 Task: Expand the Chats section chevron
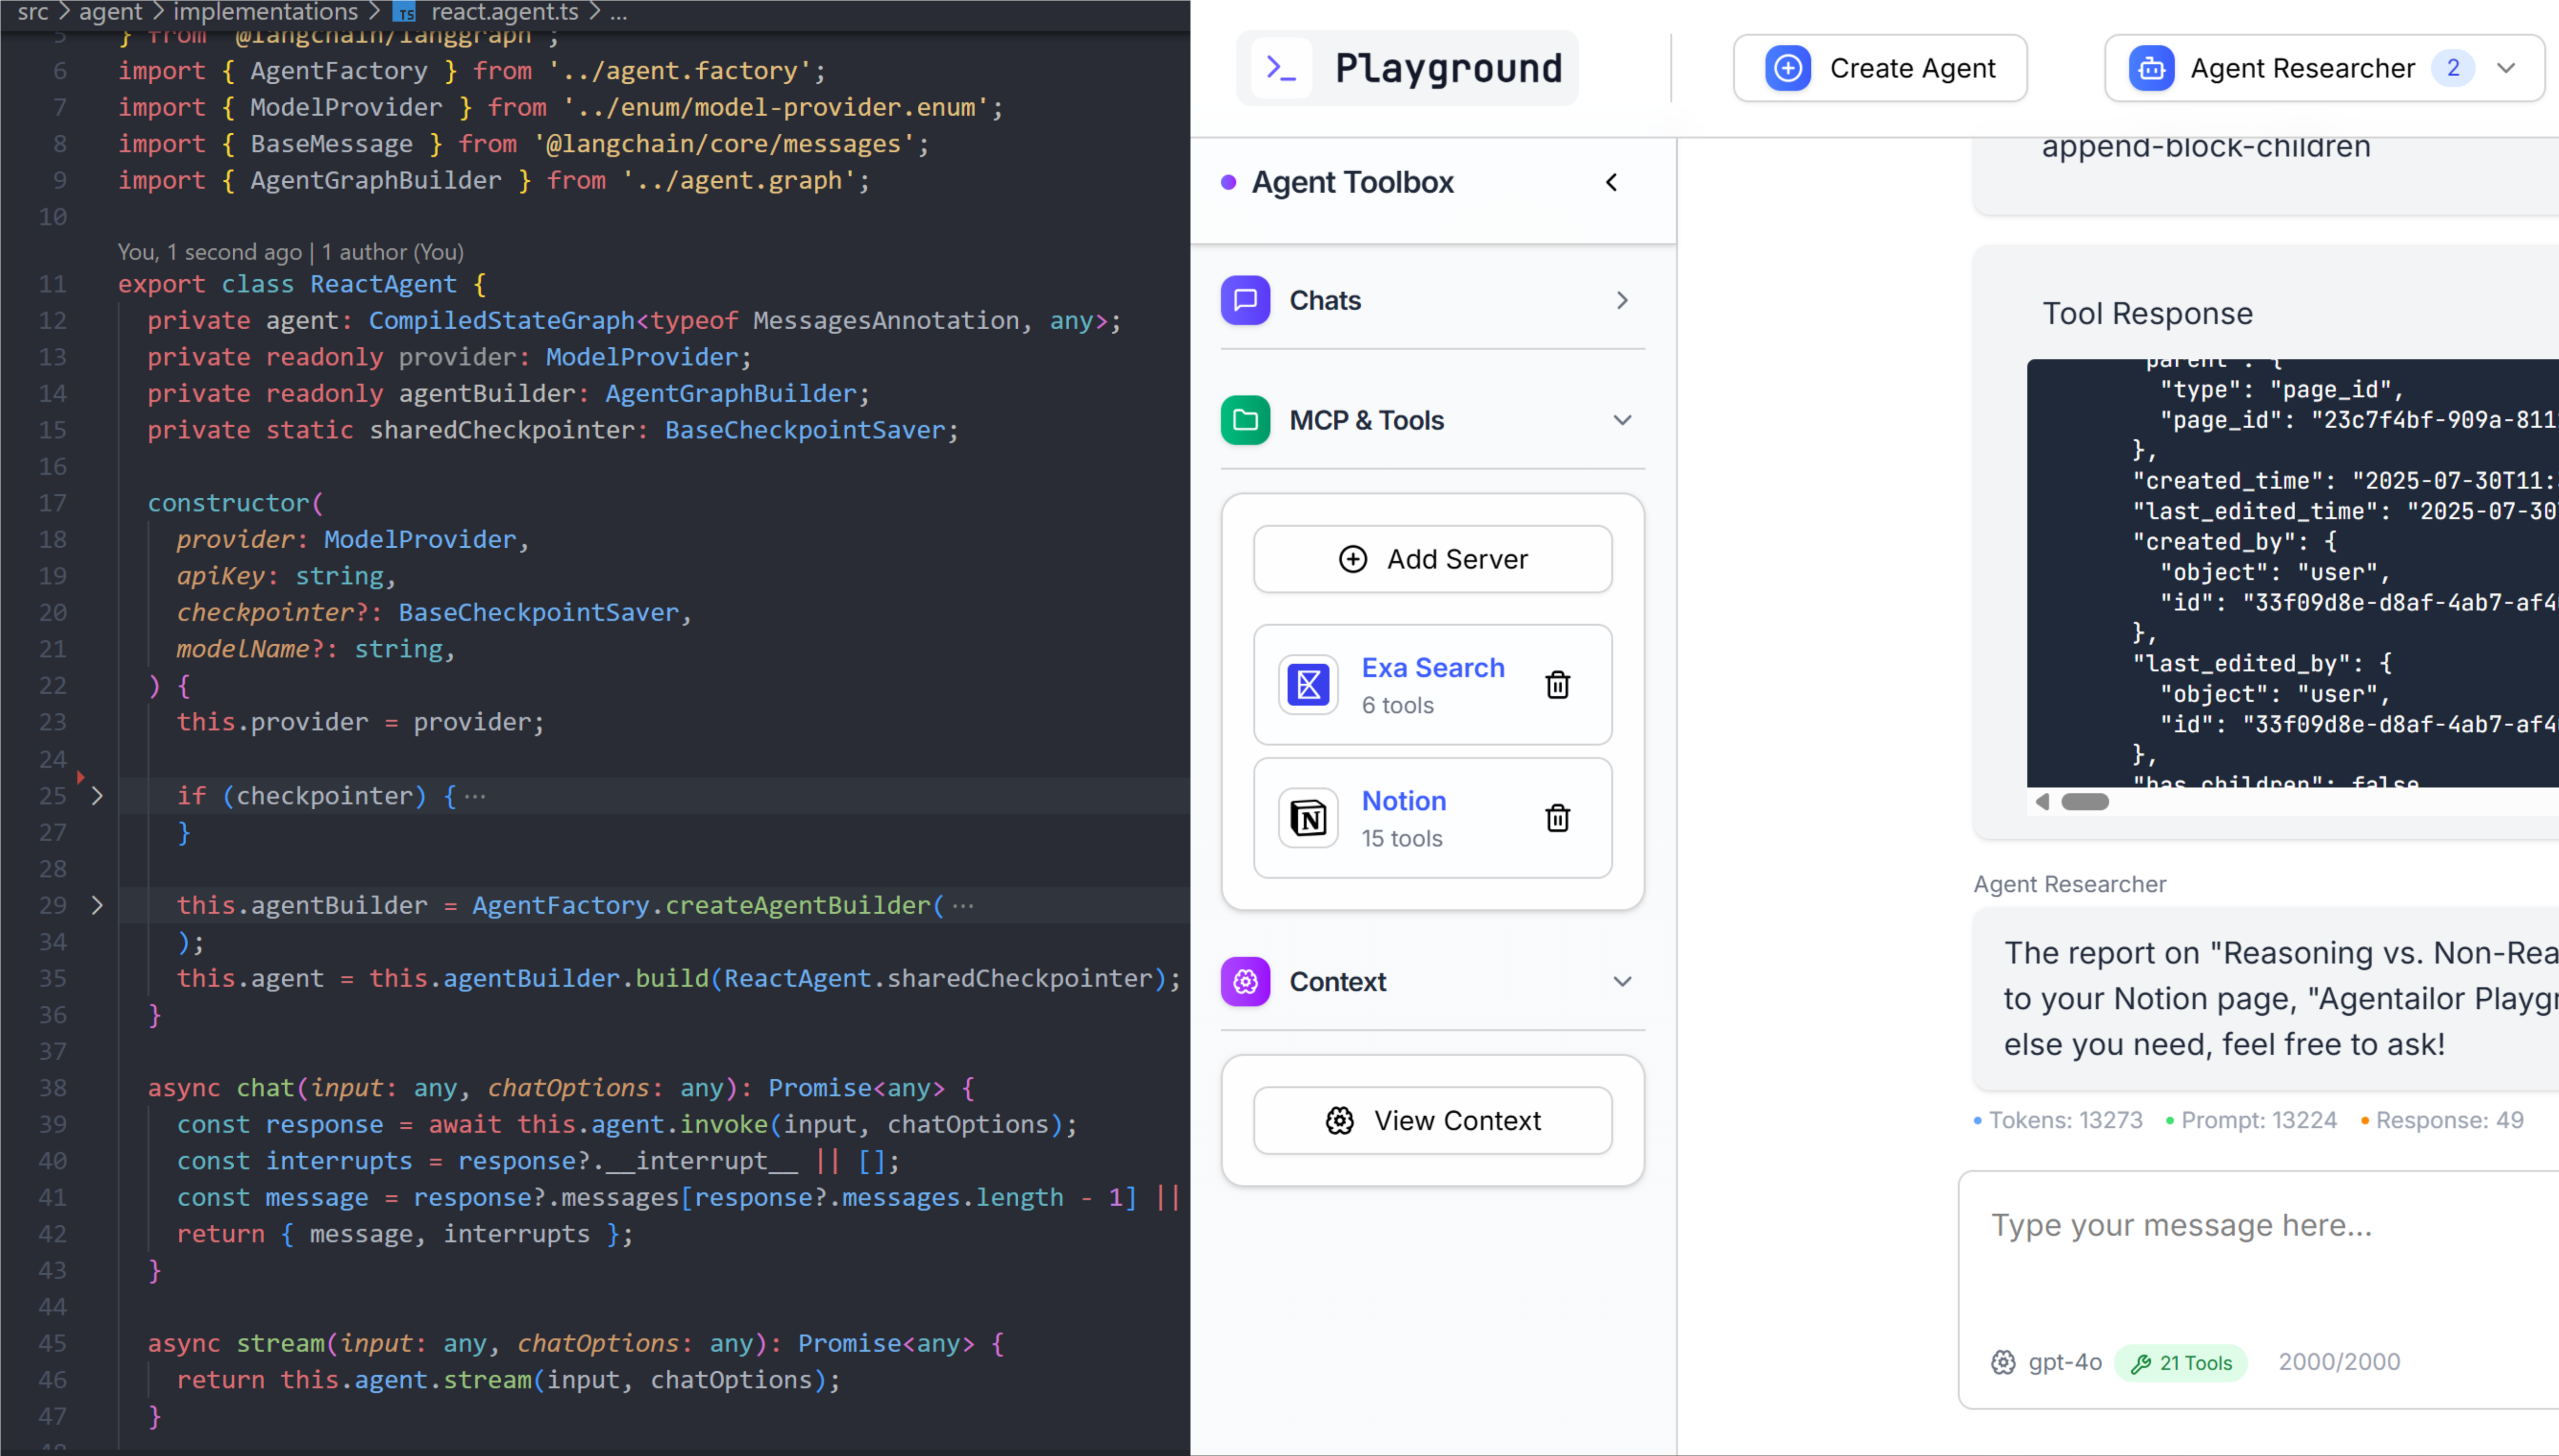(1623, 300)
